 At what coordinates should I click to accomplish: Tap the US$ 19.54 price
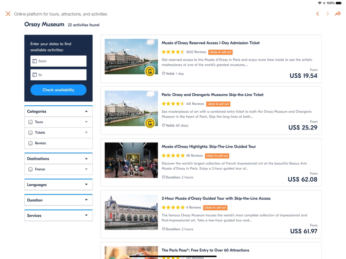pos(303,76)
